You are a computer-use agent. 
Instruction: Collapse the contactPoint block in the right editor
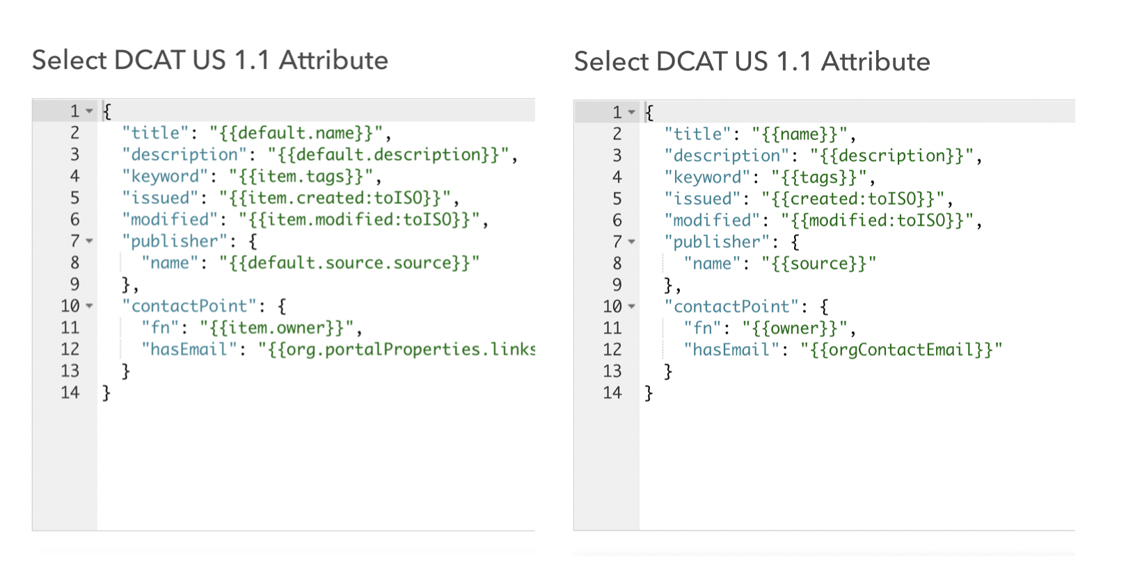pyautogui.click(x=632, y=306)
